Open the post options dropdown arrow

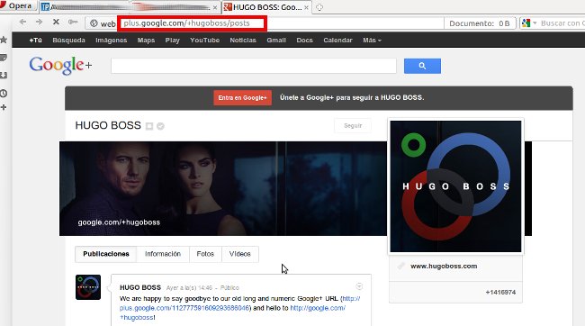(x=359, y=286)
